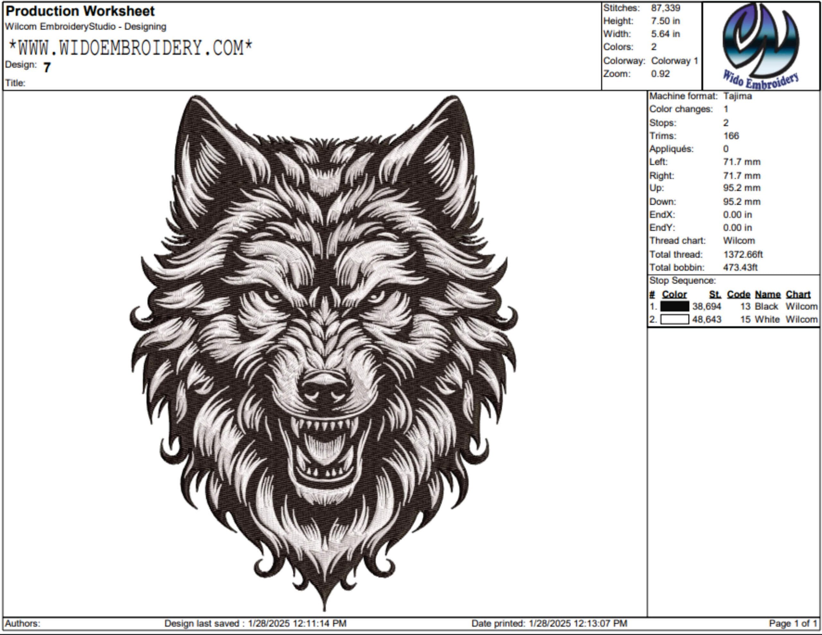
Task: Click the EndY value 0.00 in
Action: coord(738,227)
